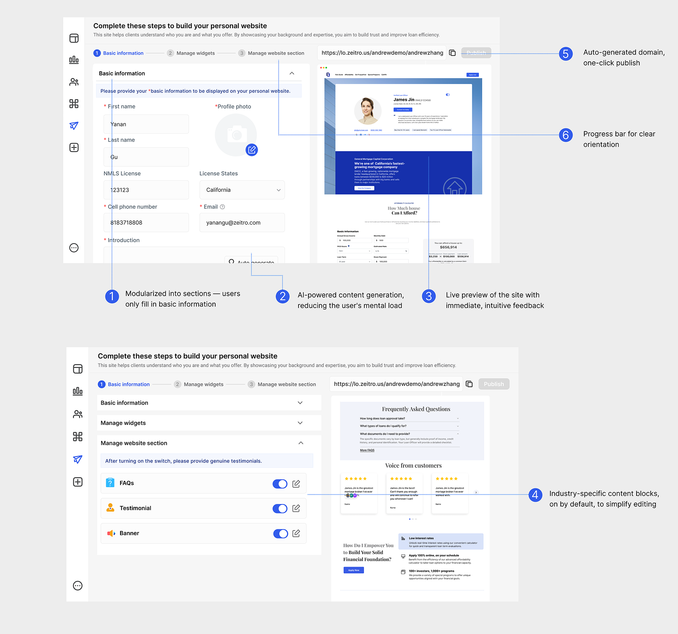Viewport: 678px width, 634px height.
Task: Open the ellipsis icon in the sidebar below the Banner row
Action: coord(78,585)
